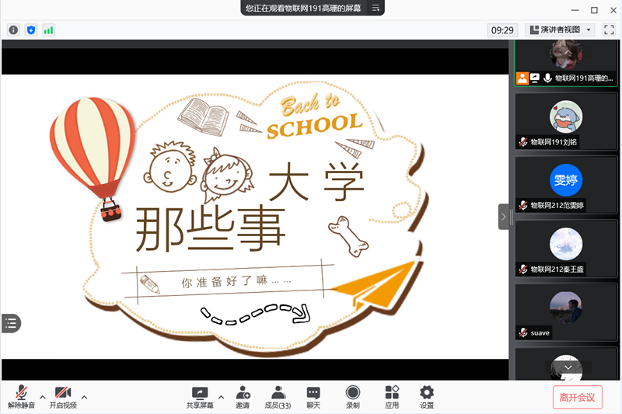Start recording with the 录制 icon
This screenshot has height=414, width=622.
point(353,397)
